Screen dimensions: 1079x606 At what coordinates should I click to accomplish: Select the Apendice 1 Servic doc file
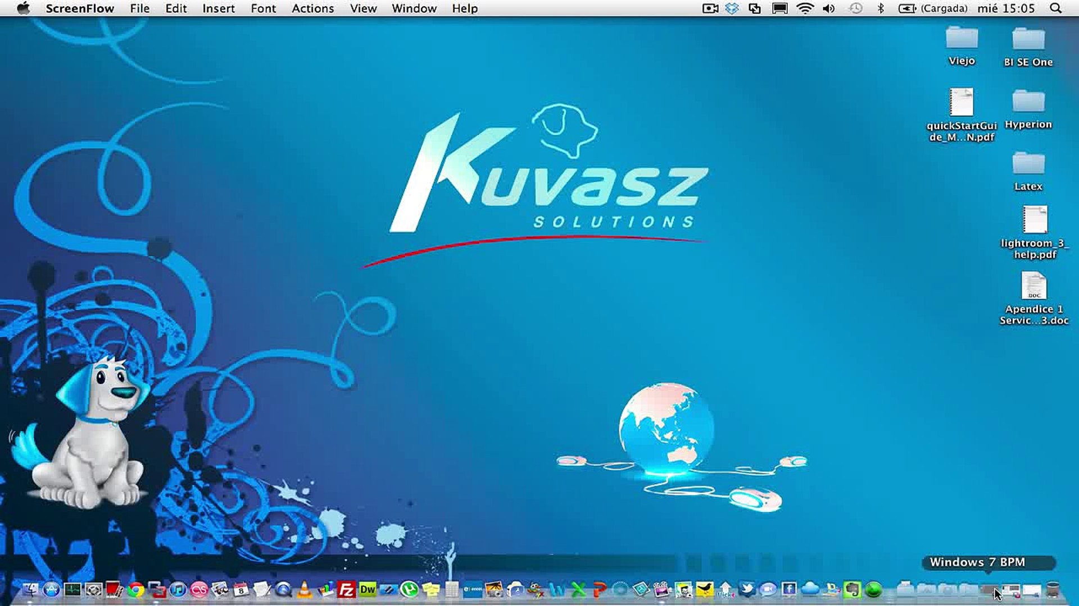[1034, 299]
